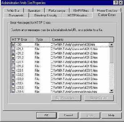This screenshot has height=122, width=124.
Task: Close the Properties dialog window
Action: tap(121, 3)
